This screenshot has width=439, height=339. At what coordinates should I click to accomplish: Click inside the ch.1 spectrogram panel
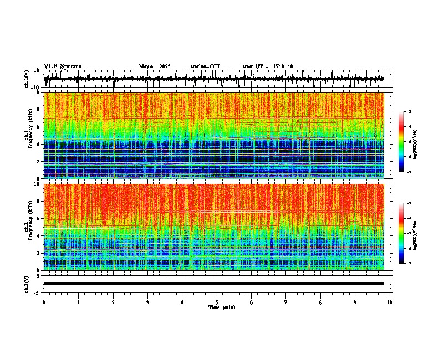[213, 135]
